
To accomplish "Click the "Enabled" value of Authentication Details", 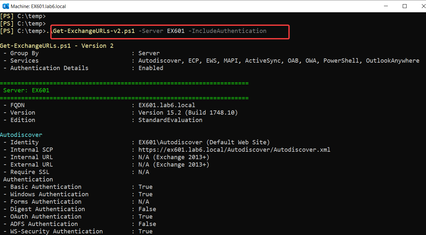I will tap(151, 68).
